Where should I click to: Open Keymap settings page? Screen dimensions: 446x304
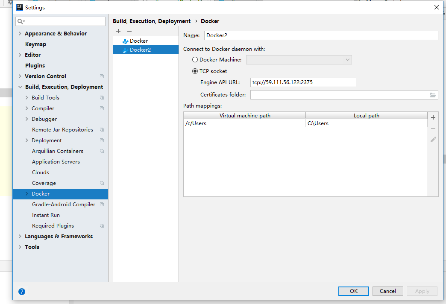[x=35, y=44]
